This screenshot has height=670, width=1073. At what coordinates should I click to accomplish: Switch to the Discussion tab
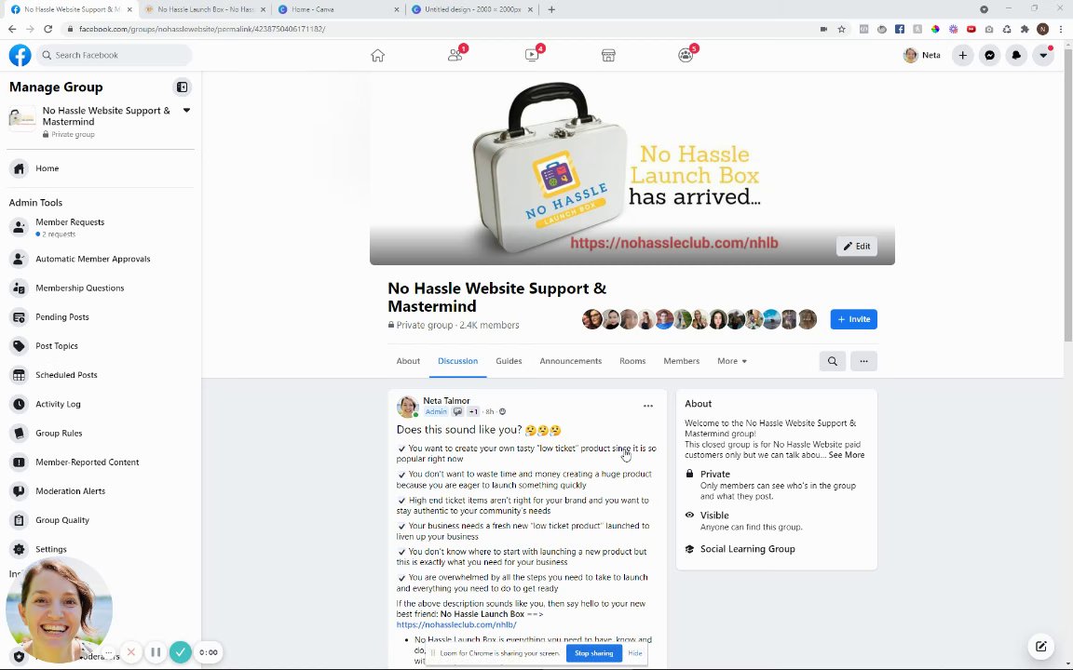click(x=458, y=361)
